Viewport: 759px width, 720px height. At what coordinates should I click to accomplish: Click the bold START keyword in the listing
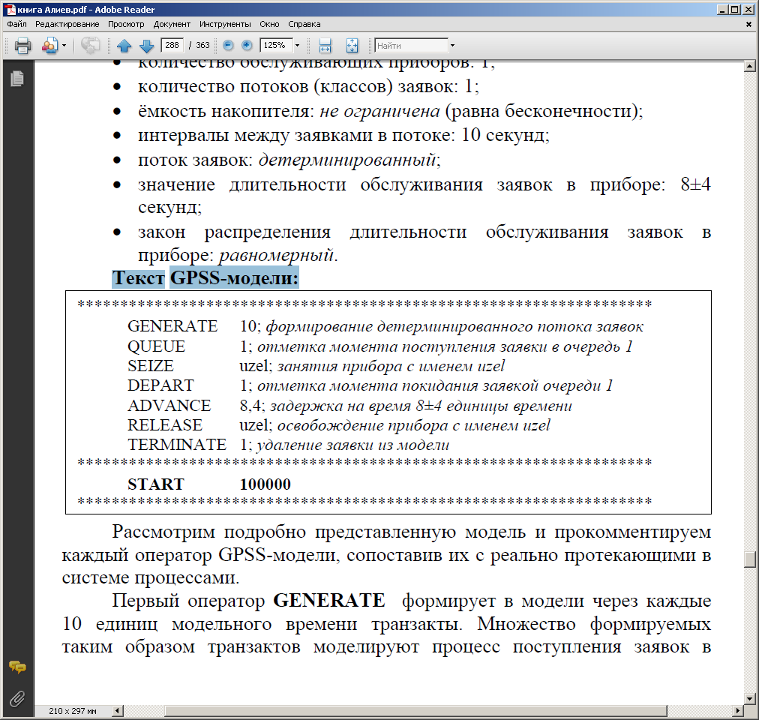point(155,484)
